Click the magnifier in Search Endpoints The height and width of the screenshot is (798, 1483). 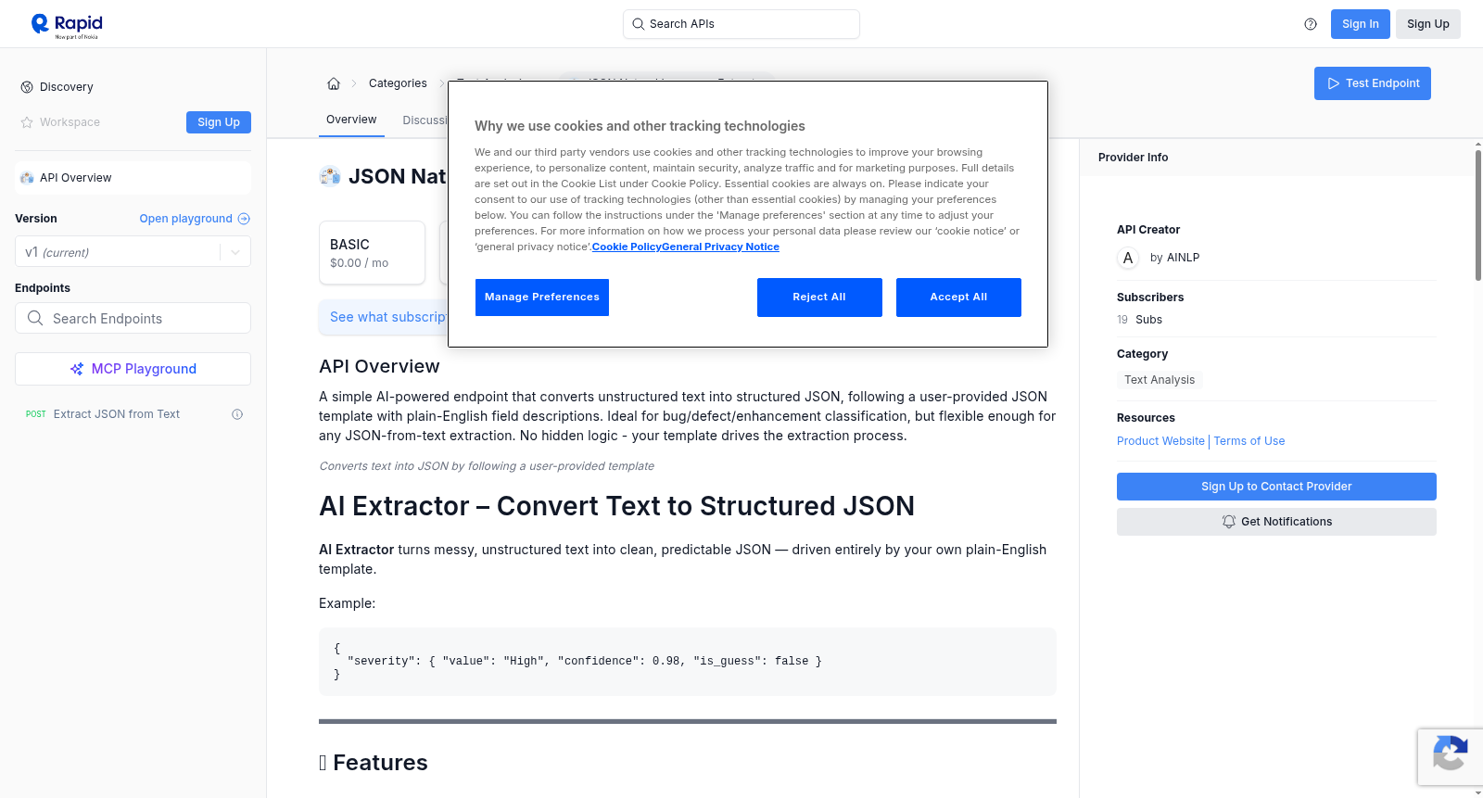click(35, 318)
